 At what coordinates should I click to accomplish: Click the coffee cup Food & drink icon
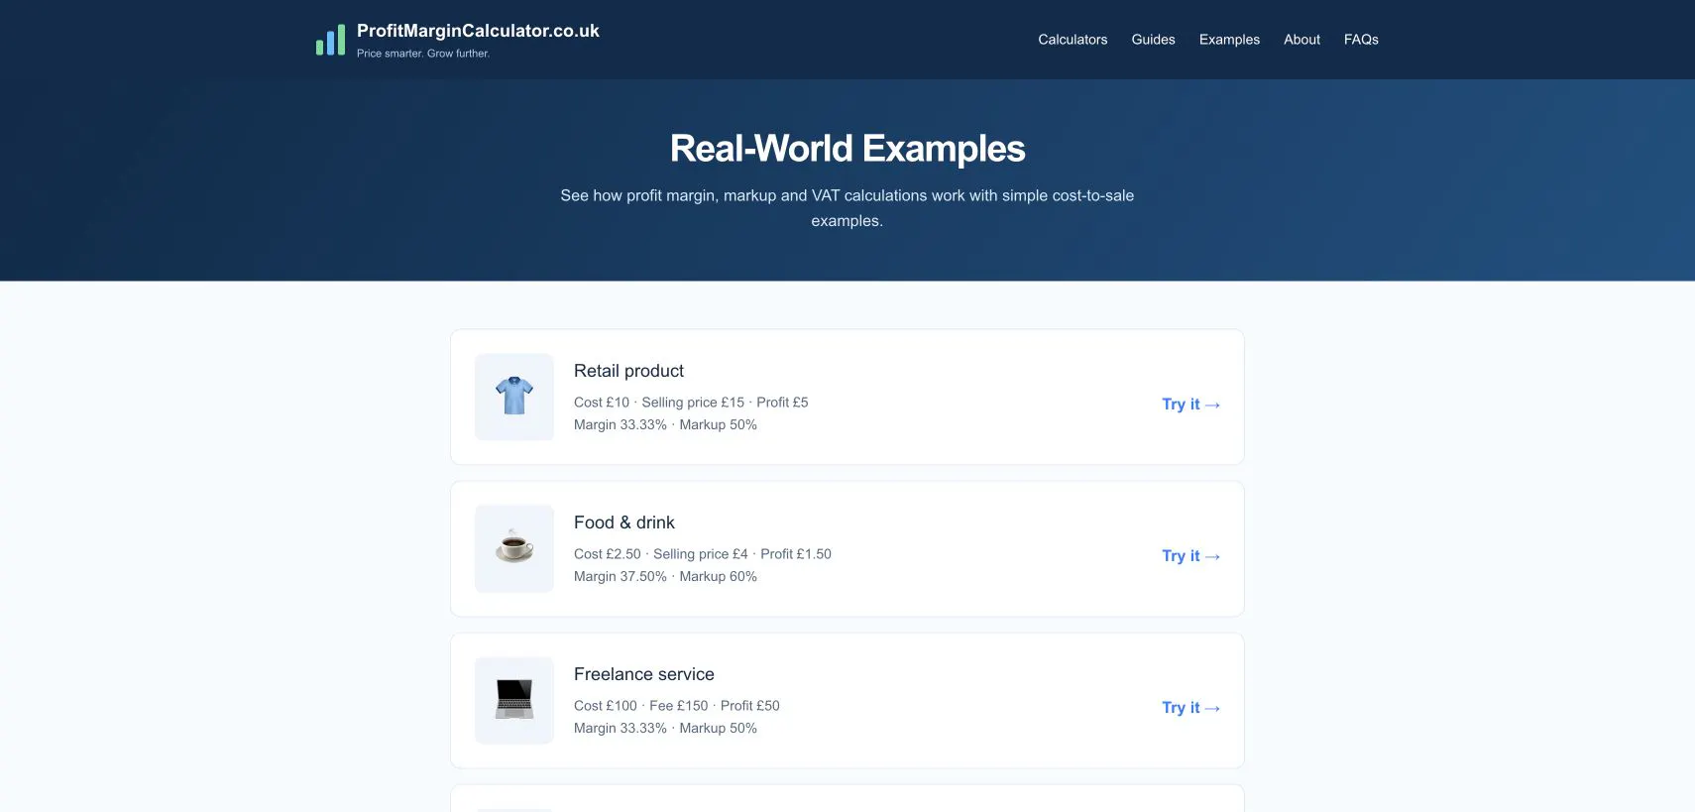514,548
